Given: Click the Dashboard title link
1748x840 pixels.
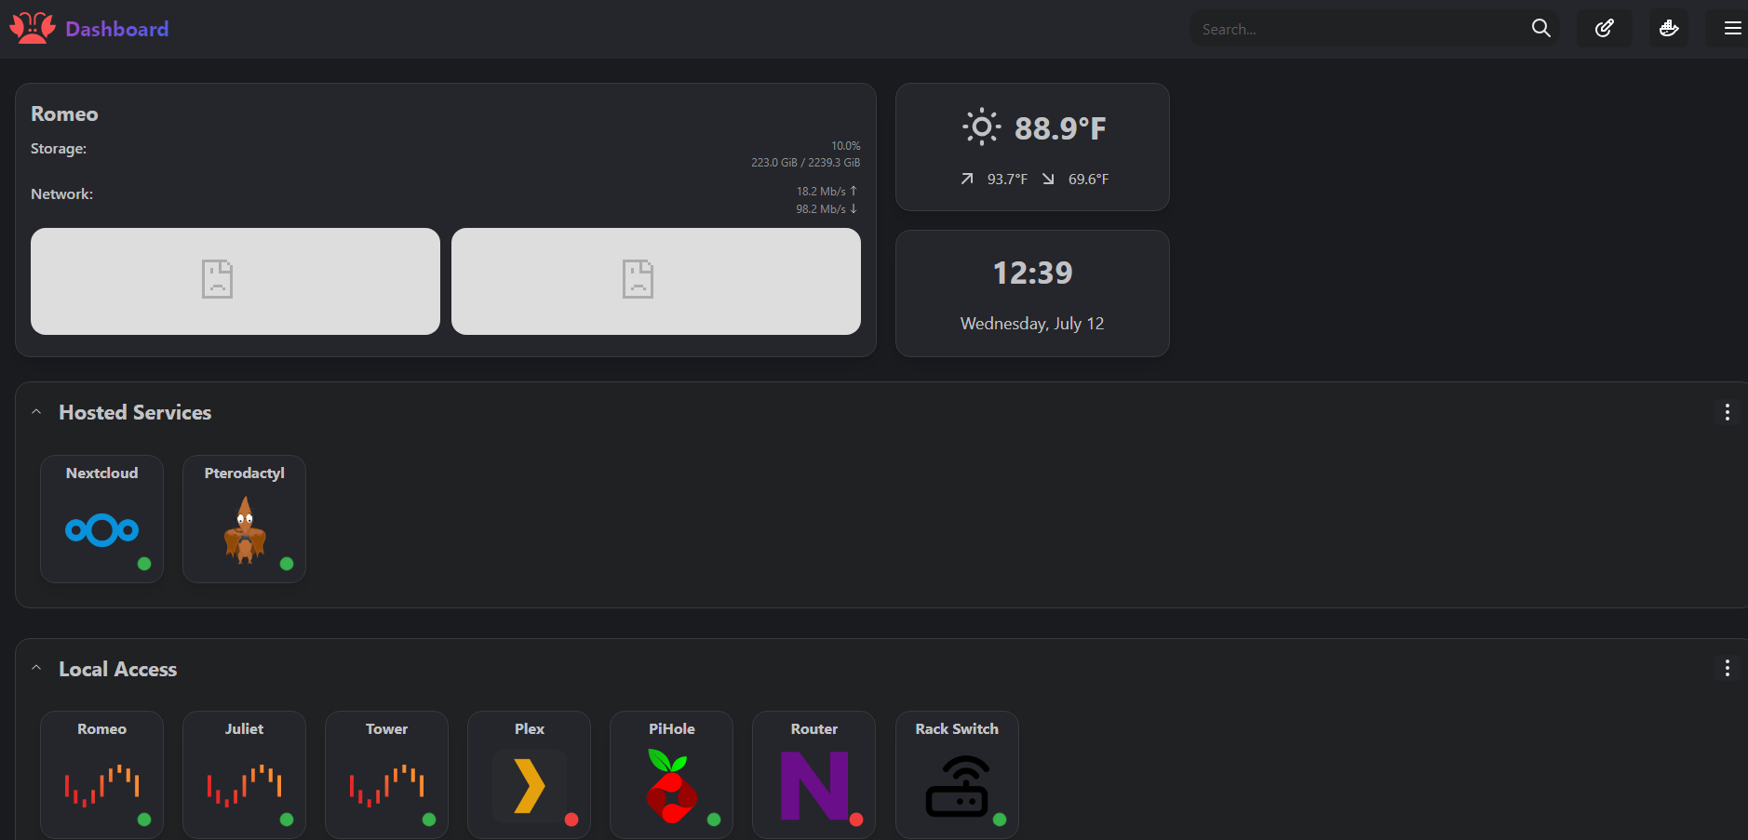Looking at the screenshot, I should tap(116, 29).
